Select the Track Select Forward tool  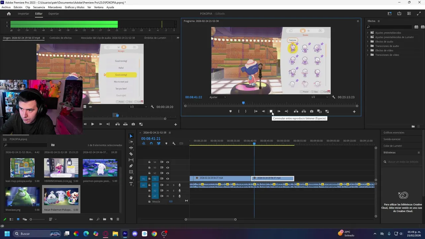point(131,142)
